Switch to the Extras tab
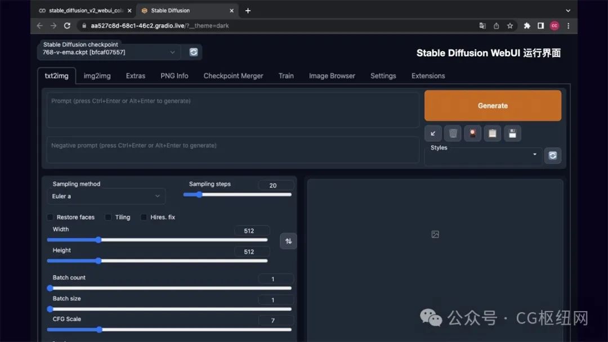The image size is (608, 342). coord(135,76)
